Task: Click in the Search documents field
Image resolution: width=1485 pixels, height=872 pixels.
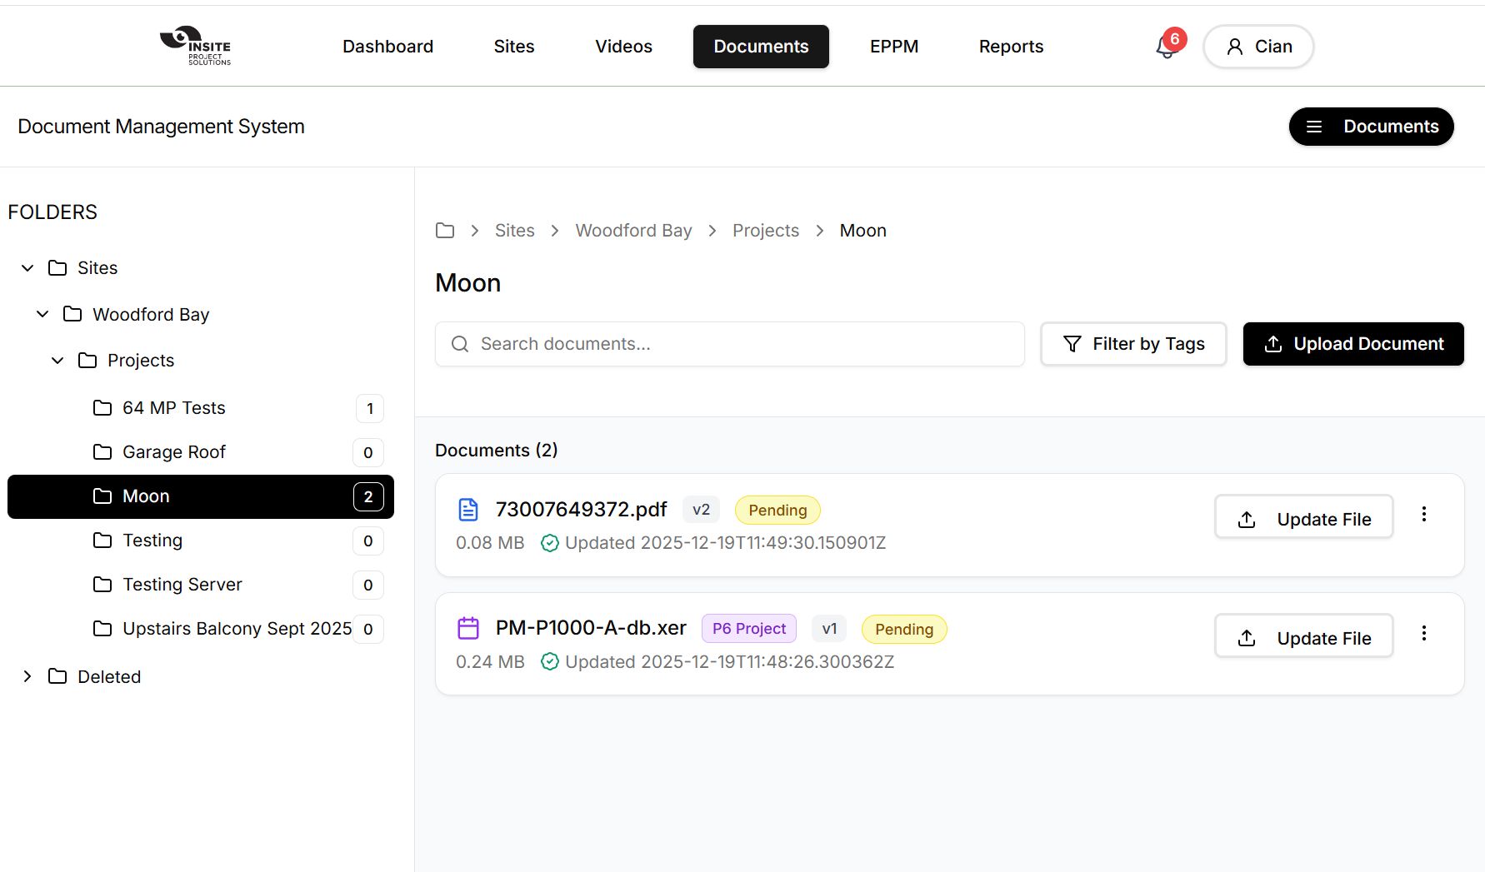Action: (729, 344)
